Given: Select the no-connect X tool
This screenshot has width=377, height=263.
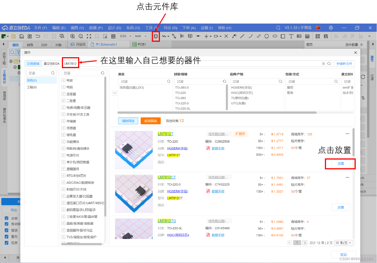Looking at the screenshot, I should [226, 36].
